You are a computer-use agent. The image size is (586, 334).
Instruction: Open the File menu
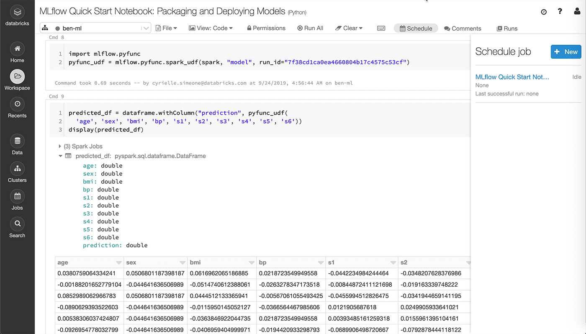[166, 28]
